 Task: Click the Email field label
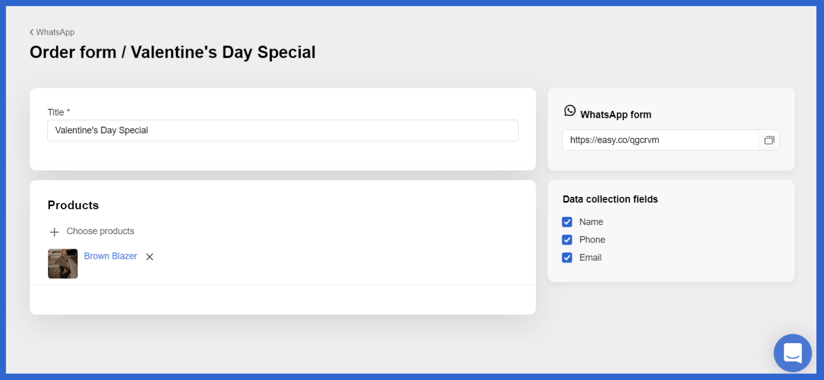(590, 258)
